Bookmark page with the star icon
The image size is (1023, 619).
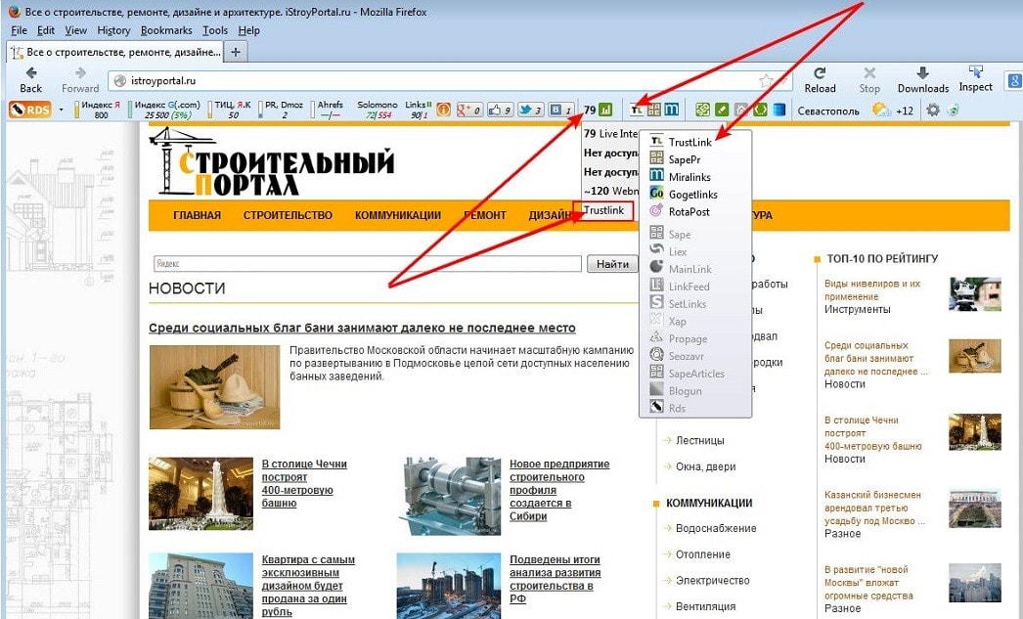(x=766, y=81)
